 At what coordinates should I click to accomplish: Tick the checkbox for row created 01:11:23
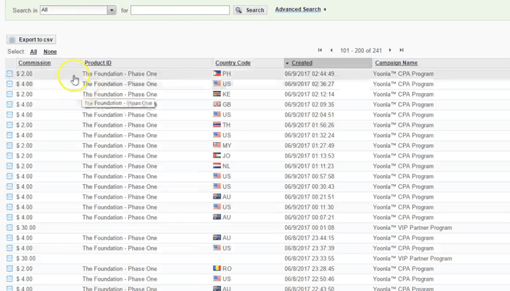tap(10, 166)
